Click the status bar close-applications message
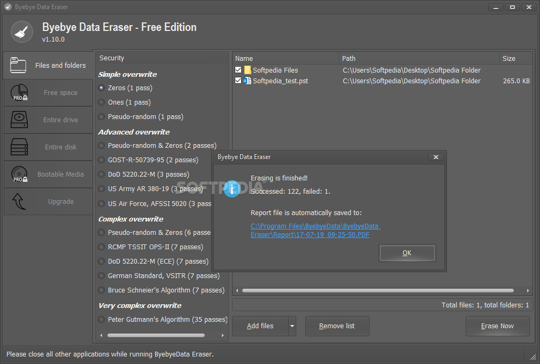This screenshot has height=364, width=540. tap(110, 354)
